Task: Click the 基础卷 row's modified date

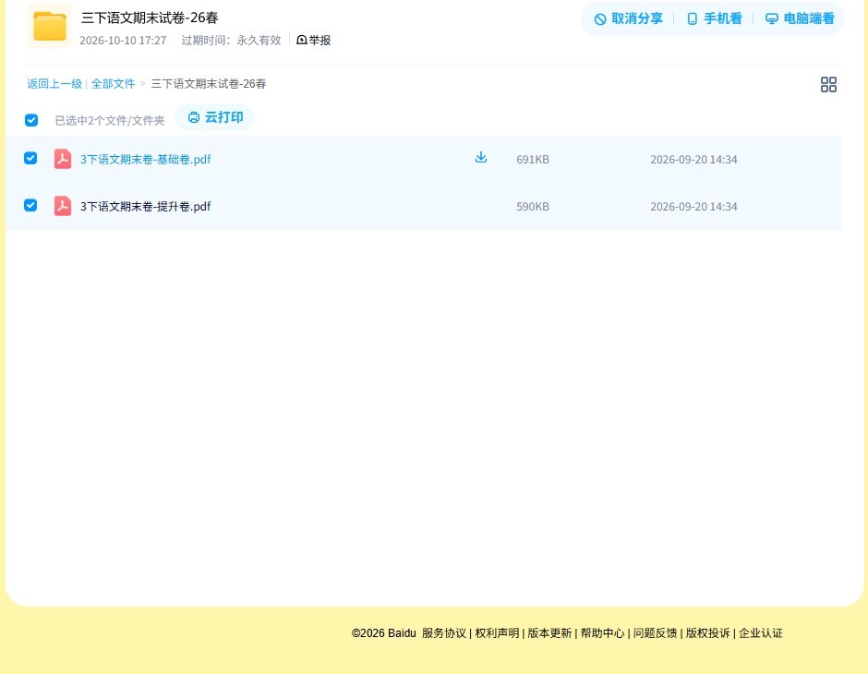Action: click(x=693, y=160)
